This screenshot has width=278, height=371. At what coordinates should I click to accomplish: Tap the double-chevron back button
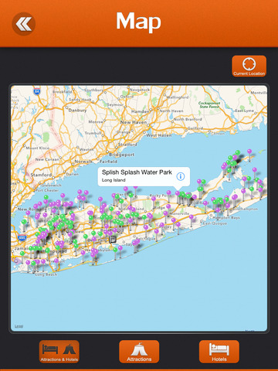pyautogui.click(x=23, y=24)
